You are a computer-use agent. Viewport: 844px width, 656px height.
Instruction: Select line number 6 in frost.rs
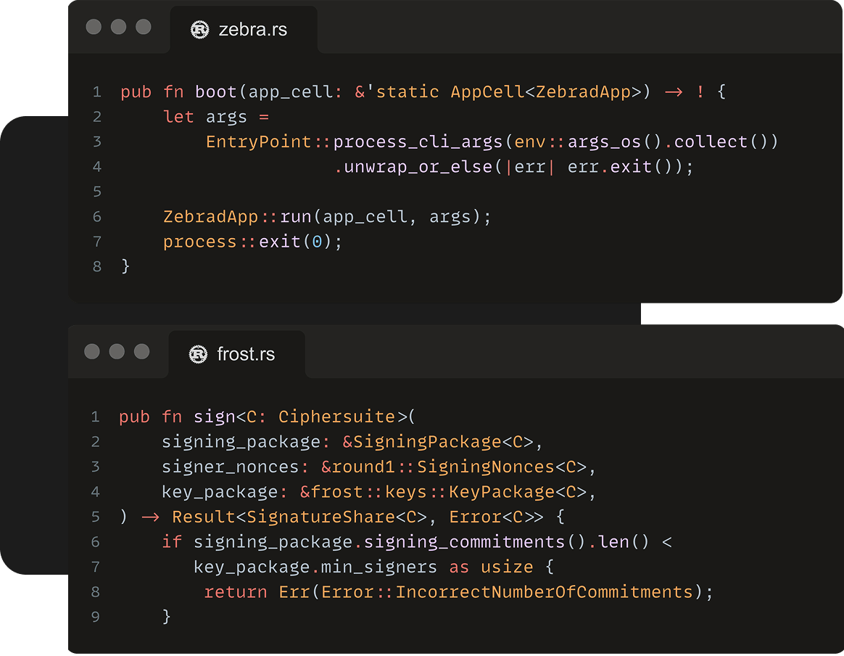tap(95, 541)
